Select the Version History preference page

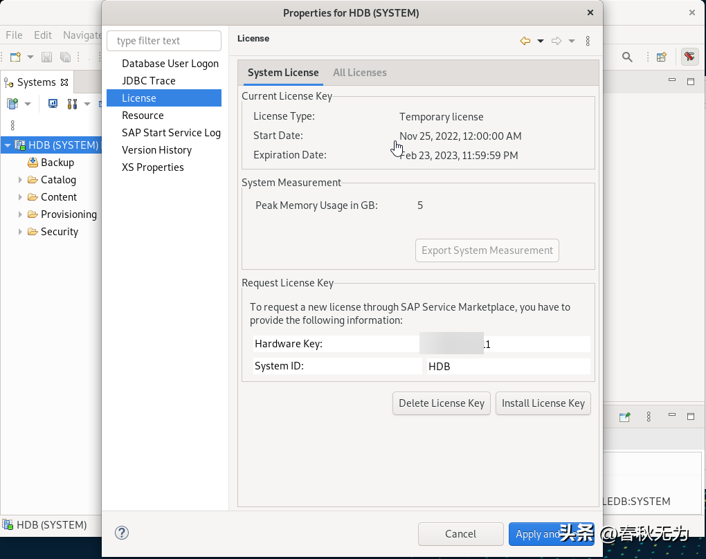pyautogui.click(x=156, y=150)
